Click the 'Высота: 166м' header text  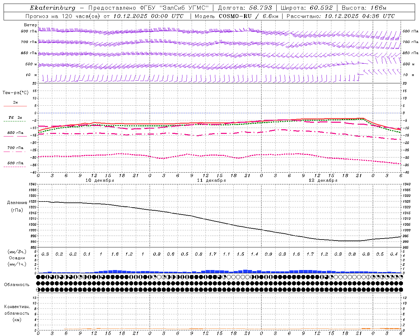(x=364, y=8)
